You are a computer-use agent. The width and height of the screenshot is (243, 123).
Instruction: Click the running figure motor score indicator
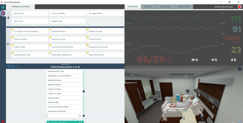pyautogui.click(x=234, y=60)
